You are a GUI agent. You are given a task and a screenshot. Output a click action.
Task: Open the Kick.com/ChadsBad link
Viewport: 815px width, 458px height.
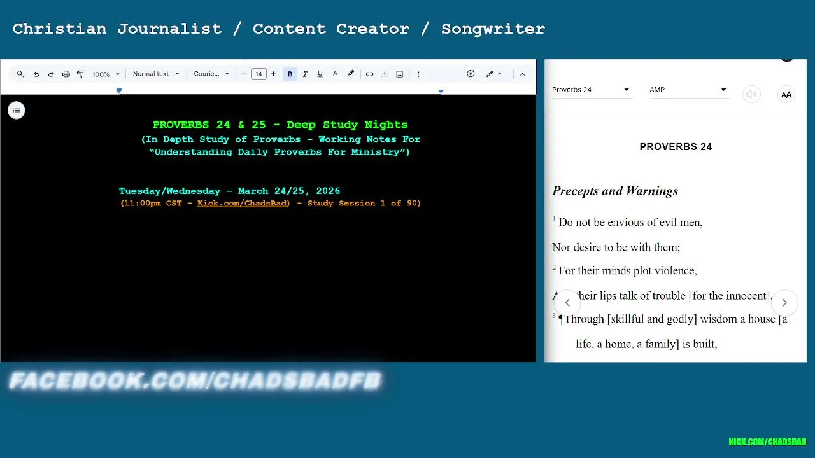242,204
